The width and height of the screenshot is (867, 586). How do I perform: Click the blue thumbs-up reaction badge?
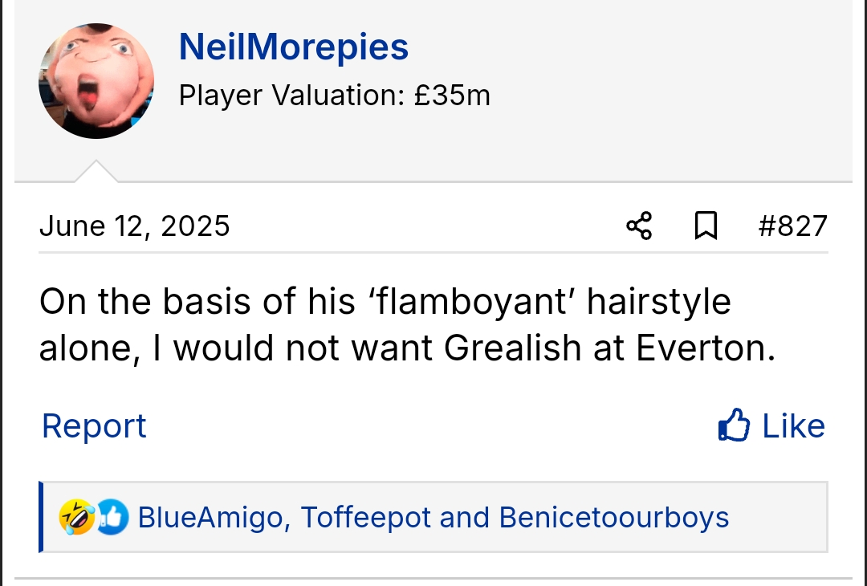pyautogui.click(x=112, y=517)
